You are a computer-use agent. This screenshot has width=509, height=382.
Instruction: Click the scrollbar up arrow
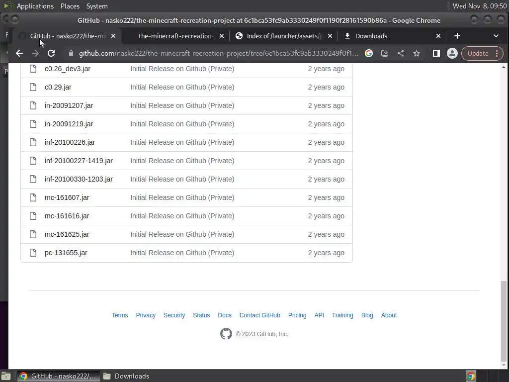[504, 67]
